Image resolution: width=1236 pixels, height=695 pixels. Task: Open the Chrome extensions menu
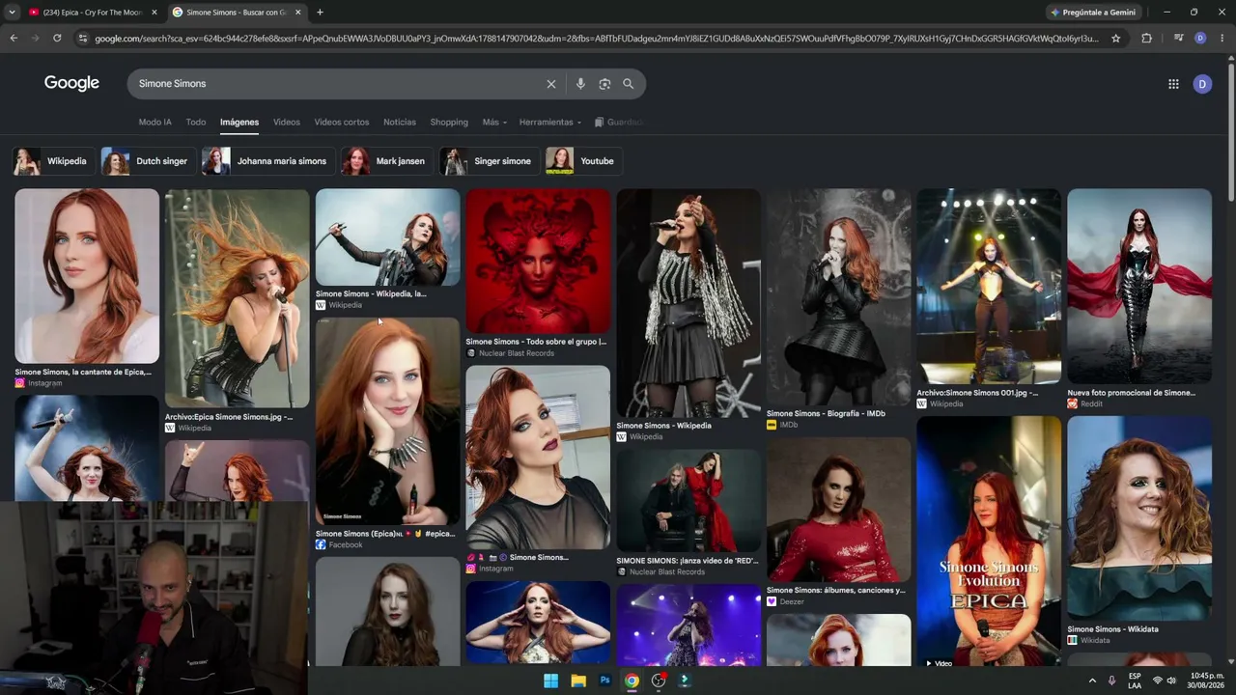click(1147, 39)
